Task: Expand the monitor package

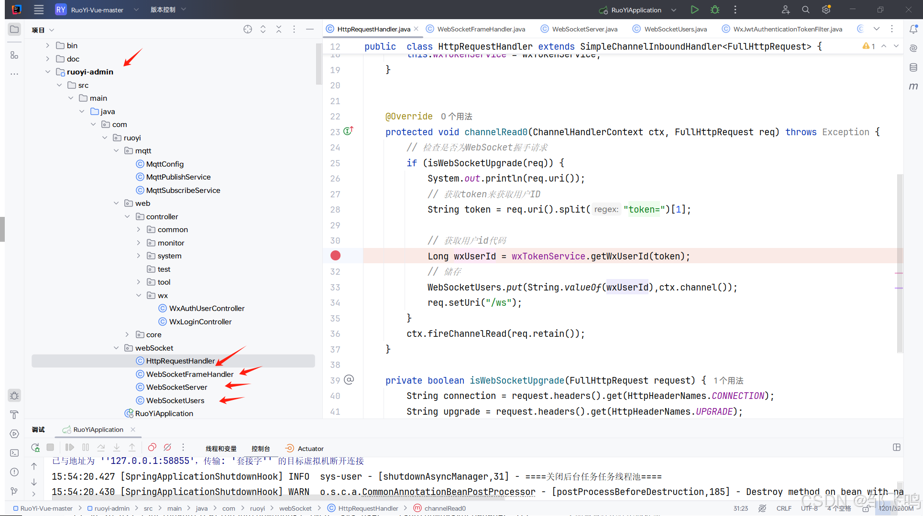Action: (x=139, y=243)
